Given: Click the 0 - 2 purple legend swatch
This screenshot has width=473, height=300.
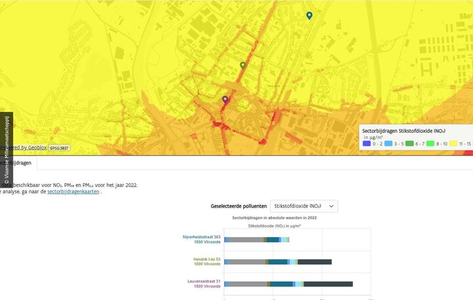Looking at the screenshot, I should [x=367, y=142].
